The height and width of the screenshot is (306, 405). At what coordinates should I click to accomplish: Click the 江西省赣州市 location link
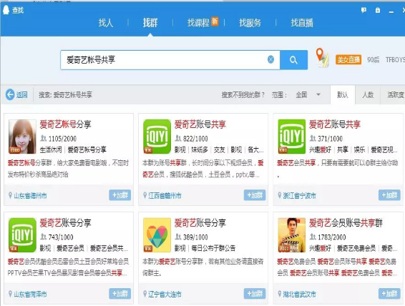pyautogui.click(x=165, y=196)
